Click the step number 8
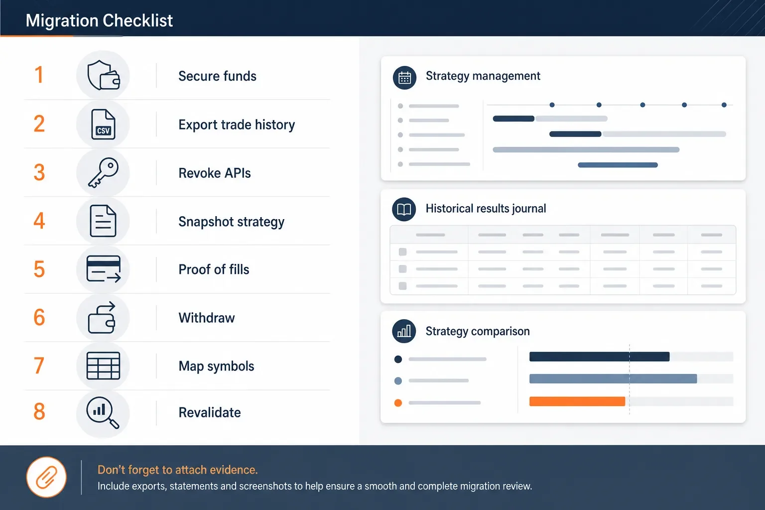Viewport: 765px width, 510px height. pos(39,412)
